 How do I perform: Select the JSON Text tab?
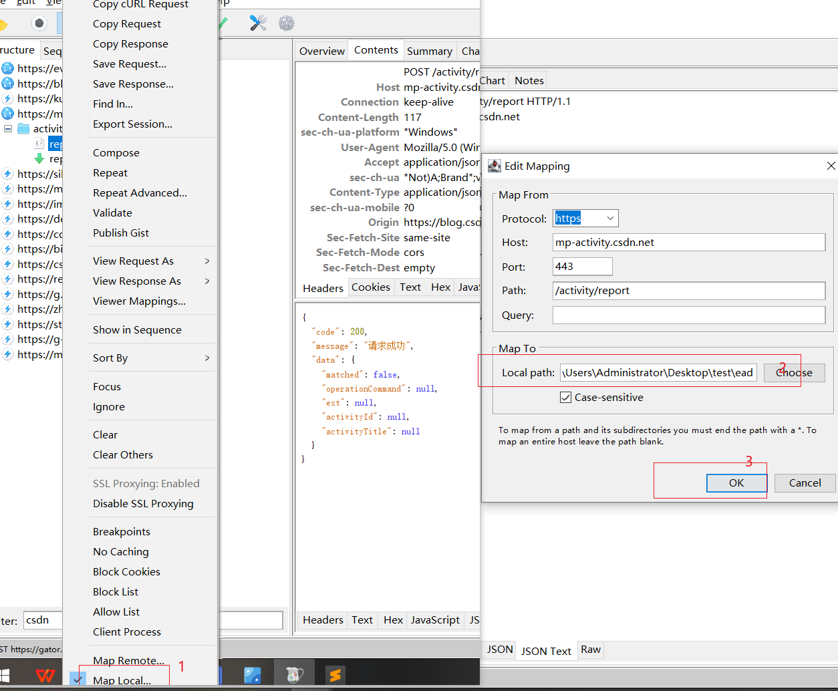(546, 651)
